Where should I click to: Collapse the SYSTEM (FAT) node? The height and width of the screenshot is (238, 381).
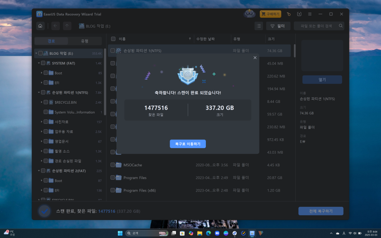coord(39,63)
